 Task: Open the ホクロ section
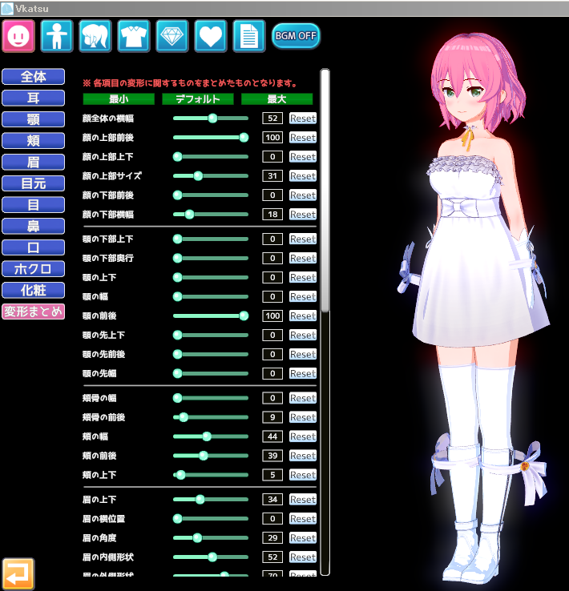point(33,269)
